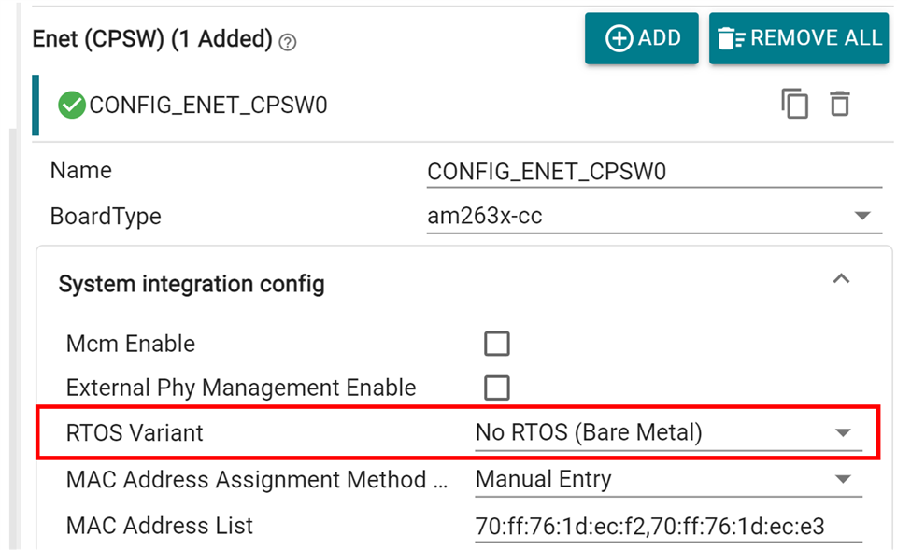Collapse System integration config section
Screen dimensions: 897x550
[841, 279]
